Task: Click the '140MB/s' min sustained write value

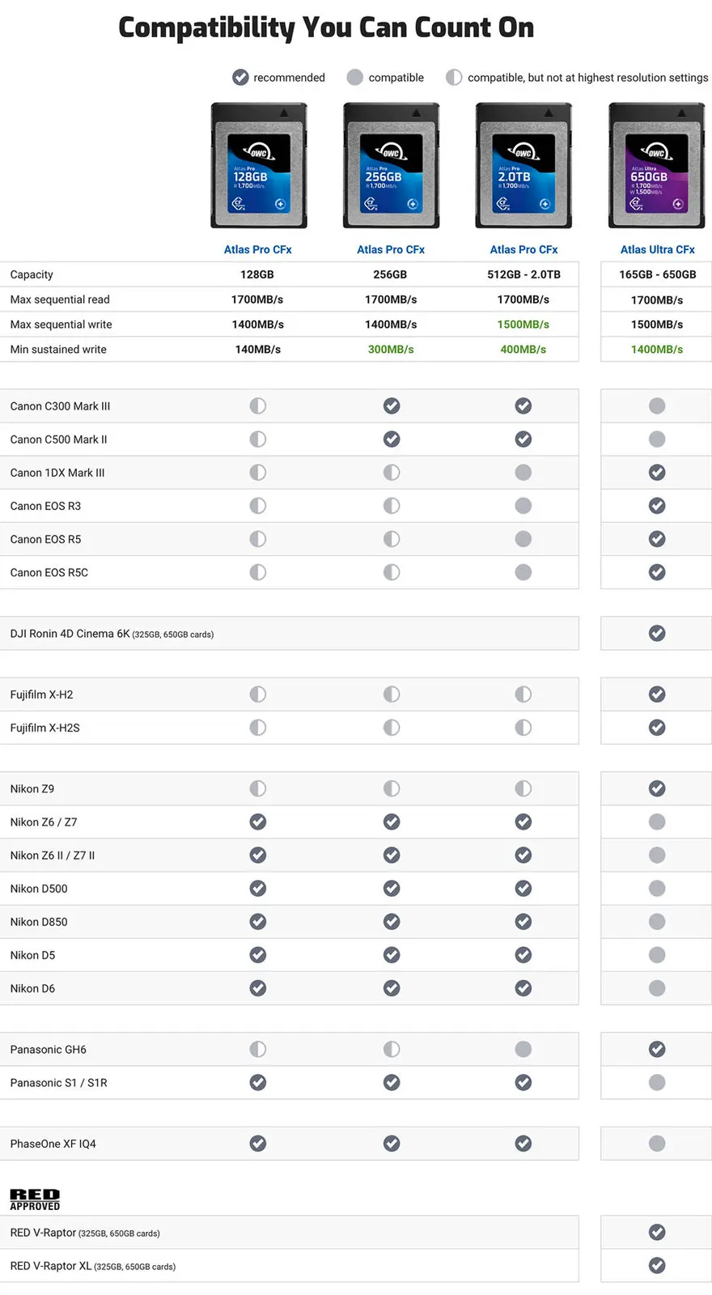Action: point(258,350)
